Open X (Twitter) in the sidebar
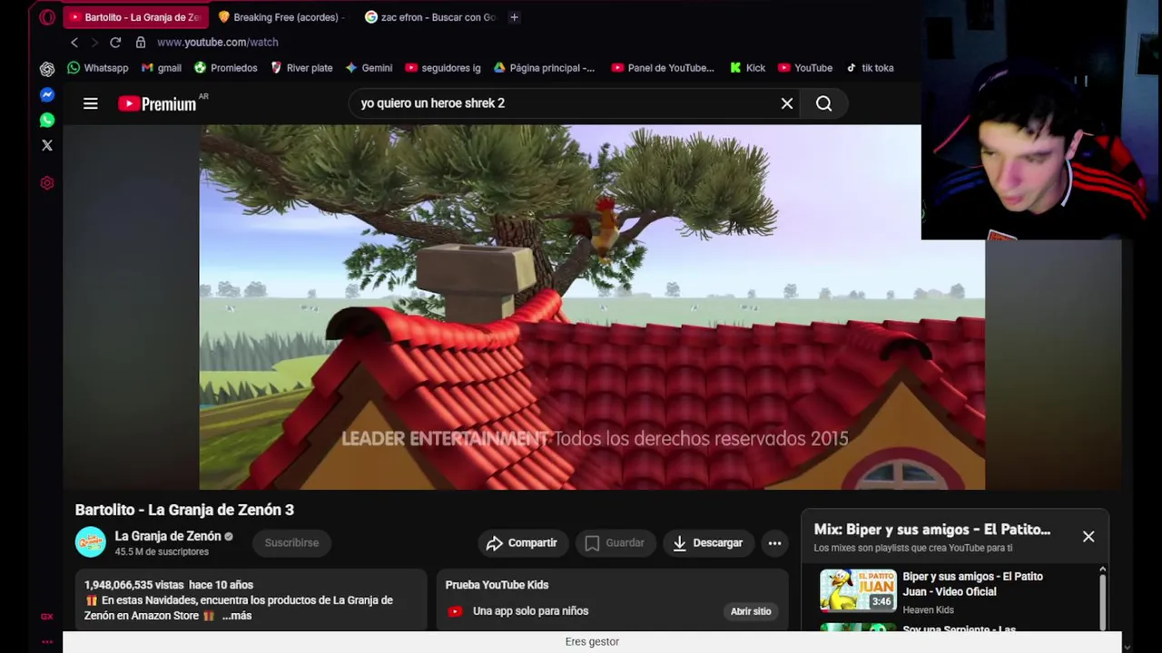 pyautogui.click(x=47, y=145)
